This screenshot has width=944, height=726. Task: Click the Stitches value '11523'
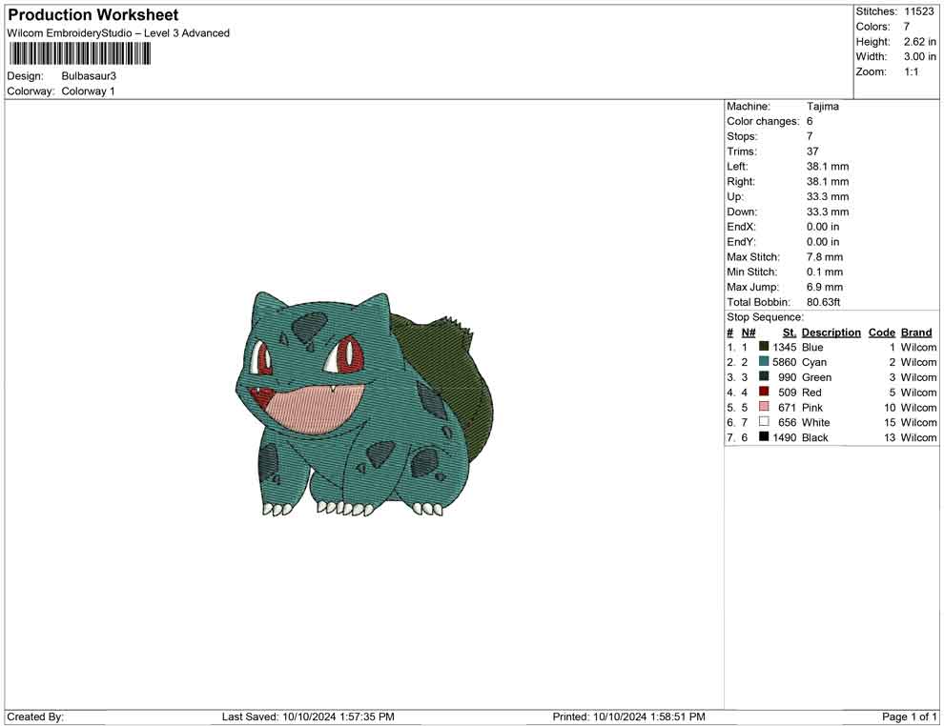coord(918,11)
